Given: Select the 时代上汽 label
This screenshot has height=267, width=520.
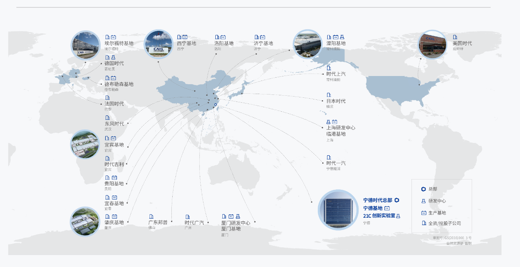Looking at the screenshot, I should pyautogui.click(x=336, y=74).
